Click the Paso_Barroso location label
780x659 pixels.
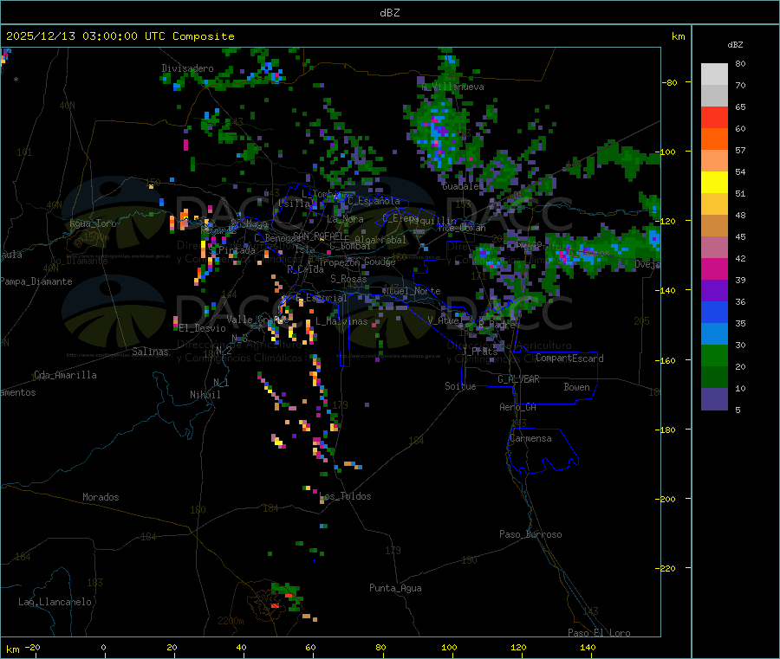tap(530, 535)
